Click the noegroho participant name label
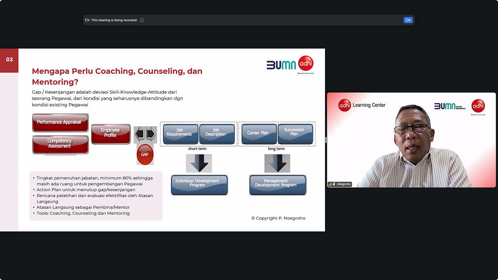This screenshot has height=280, width=498. point(344,184)
